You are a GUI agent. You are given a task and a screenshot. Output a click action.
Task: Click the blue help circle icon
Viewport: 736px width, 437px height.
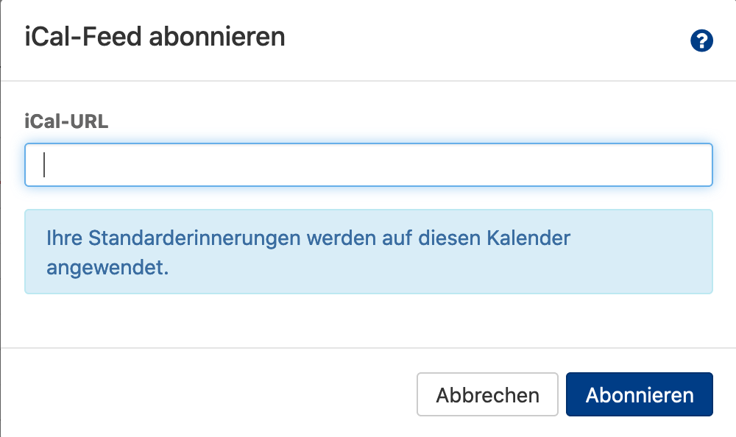pyautogui.click(x=701, y=40)
